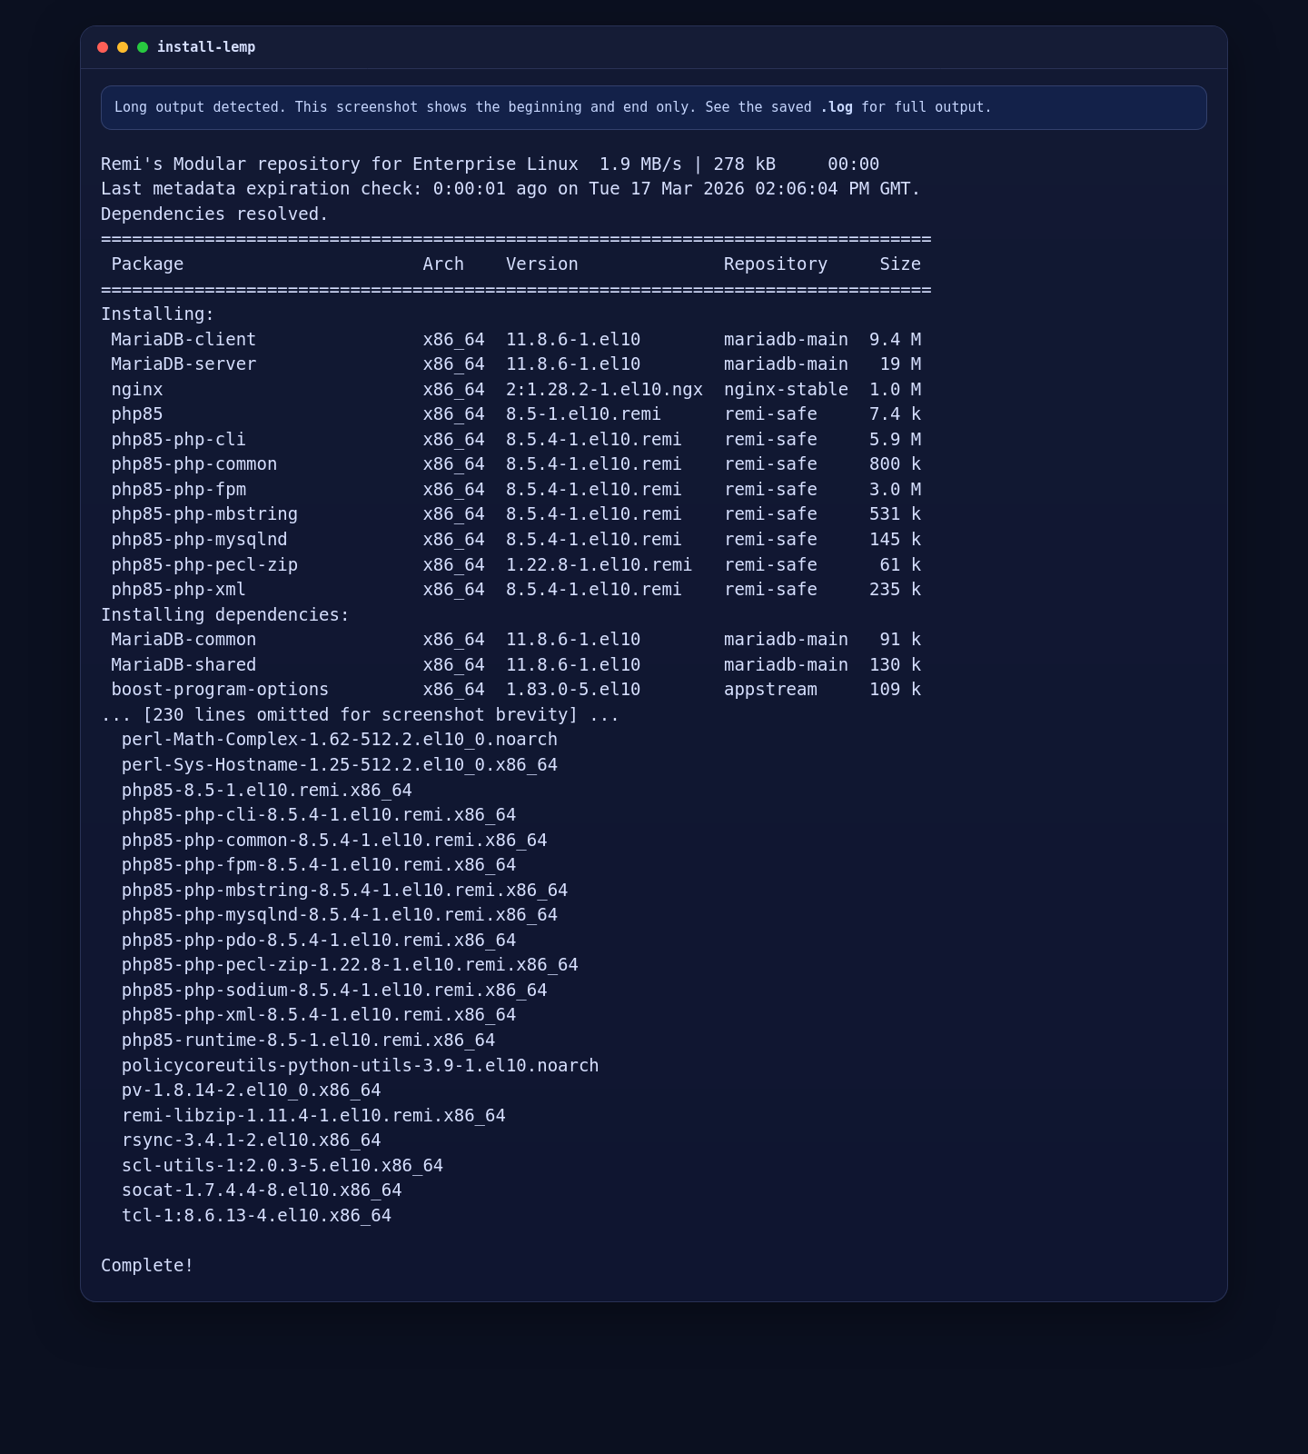1308x1454 pixels.
Task: Select the boost-program-options package name
Action: pos(220,690)
